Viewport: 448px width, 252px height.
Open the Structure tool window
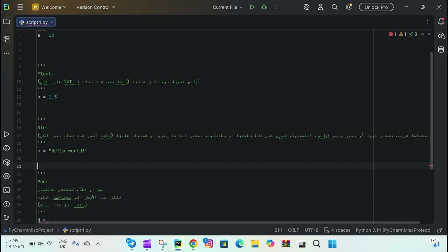tap(6, 39)
